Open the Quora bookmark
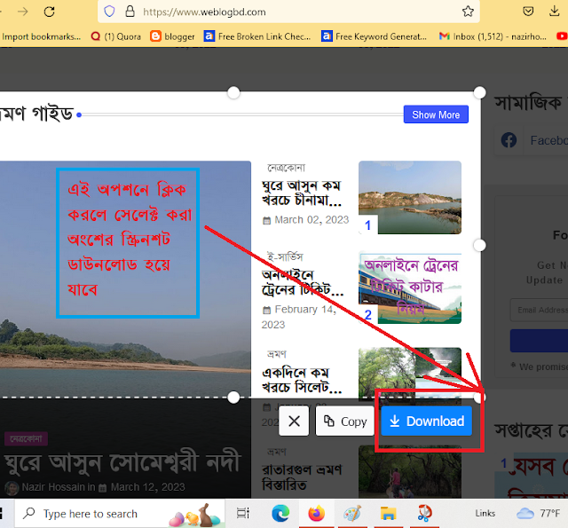 pyautogui.click(x=116, y=36)
